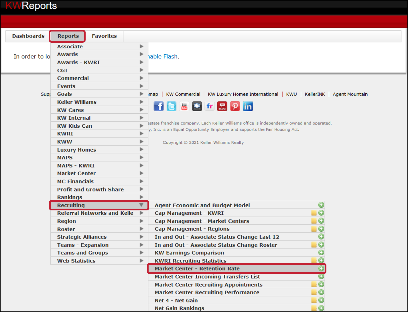Add Agent Economic and Budget Model via plus icon
The image size is (408, 312).
tap(321, 205)
